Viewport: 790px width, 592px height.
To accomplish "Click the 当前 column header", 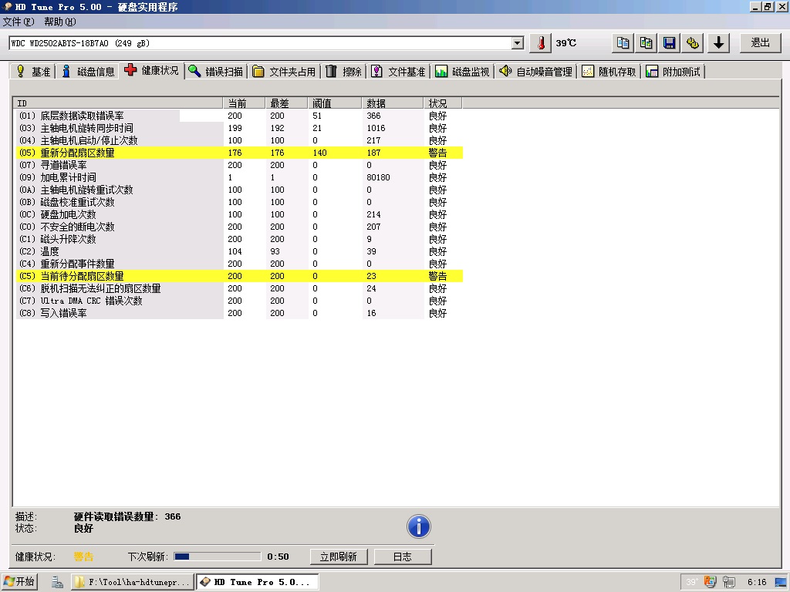I will pyautogui.click(x=245, y=103).
